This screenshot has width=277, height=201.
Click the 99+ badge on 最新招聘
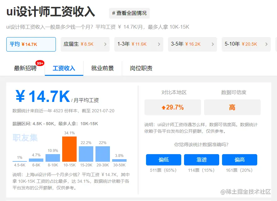(x=40, y=63)
